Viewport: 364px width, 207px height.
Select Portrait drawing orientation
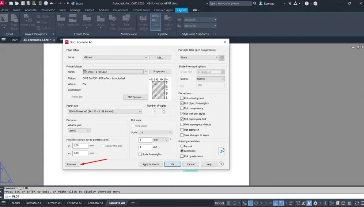pos(182,146)
